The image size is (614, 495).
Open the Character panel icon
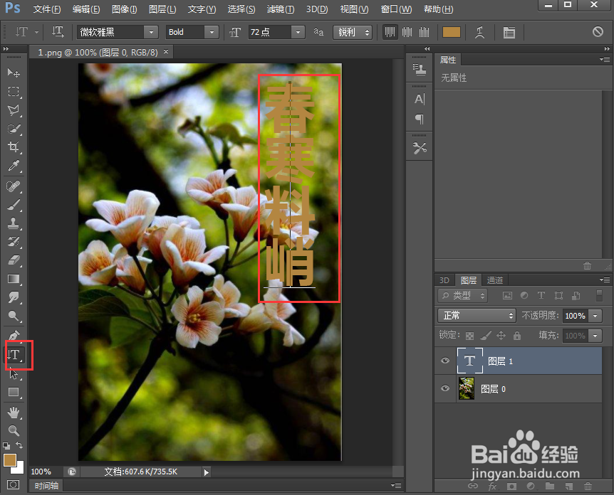coord(420,99)
